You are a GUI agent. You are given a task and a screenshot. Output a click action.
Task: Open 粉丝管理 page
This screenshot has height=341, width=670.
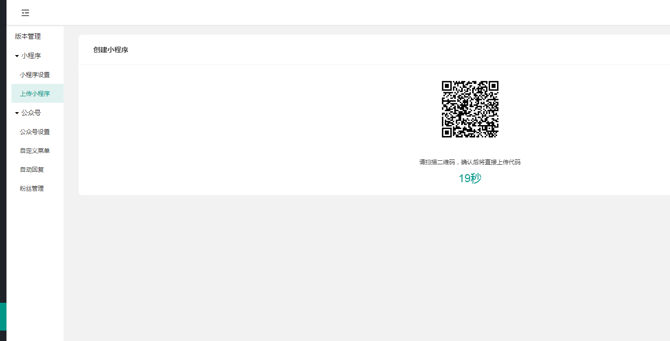[x=32, y=189]
